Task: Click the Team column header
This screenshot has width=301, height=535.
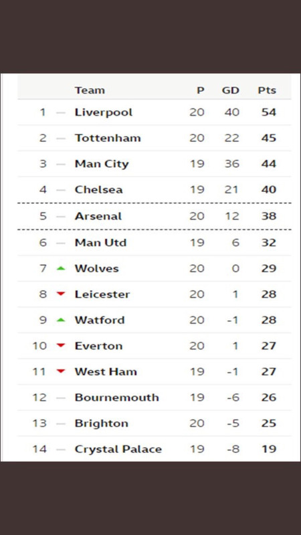Action: tap(90, 90)
